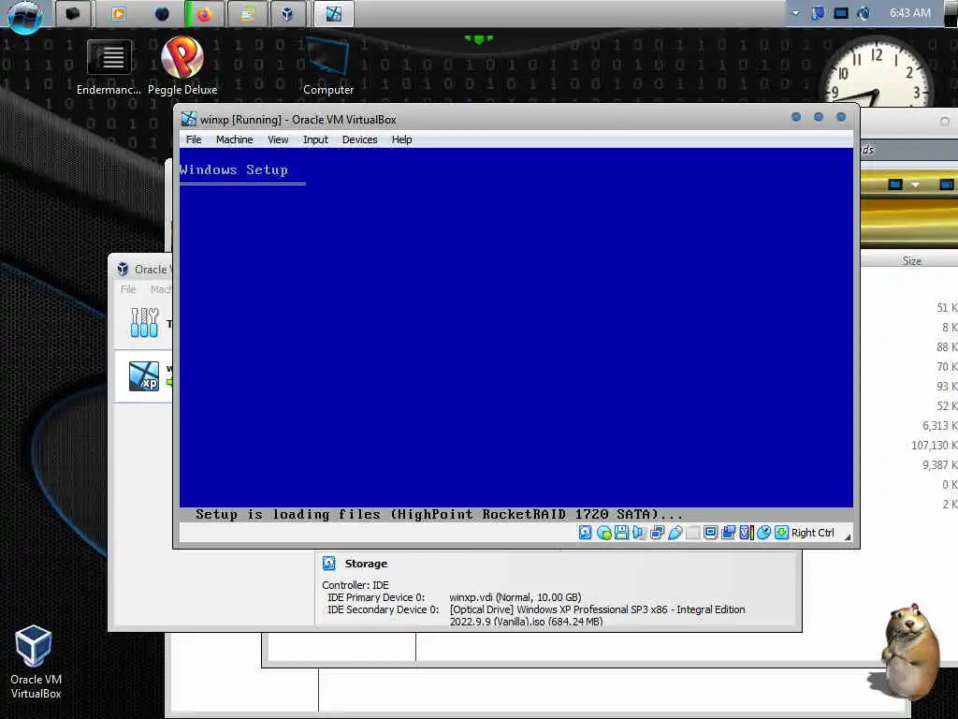
Task: Open the Endermanc... desktop shortcut
Action: click(109, 67)
